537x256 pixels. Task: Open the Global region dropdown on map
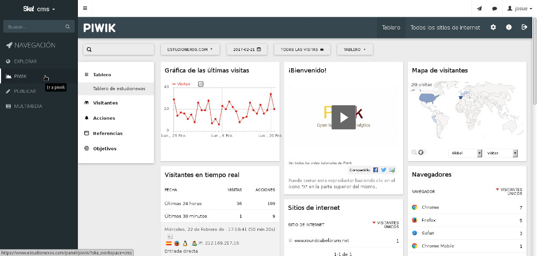point(465,153)
